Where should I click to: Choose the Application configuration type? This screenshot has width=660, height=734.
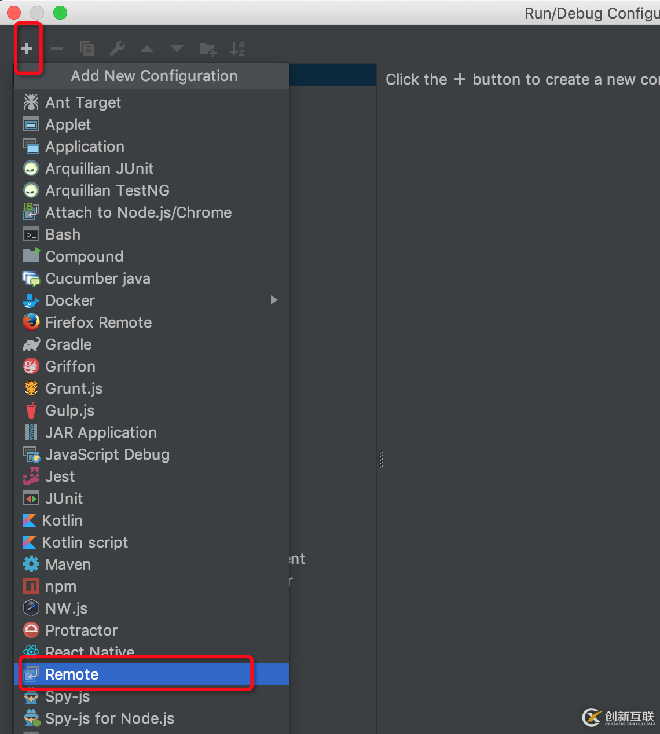coord(152,146)
